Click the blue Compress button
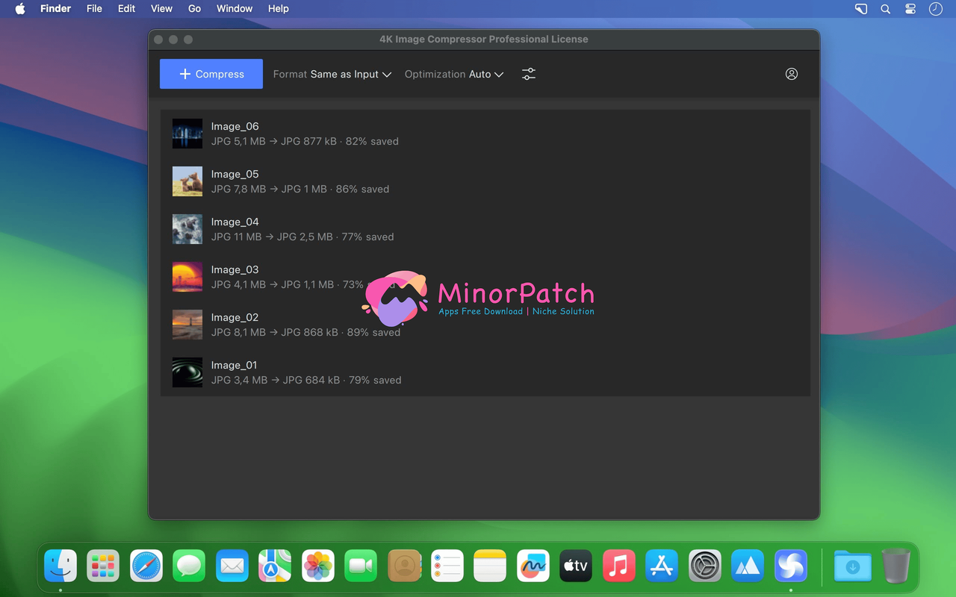Screen dimensions: 956x597 (x=211, y=74)
